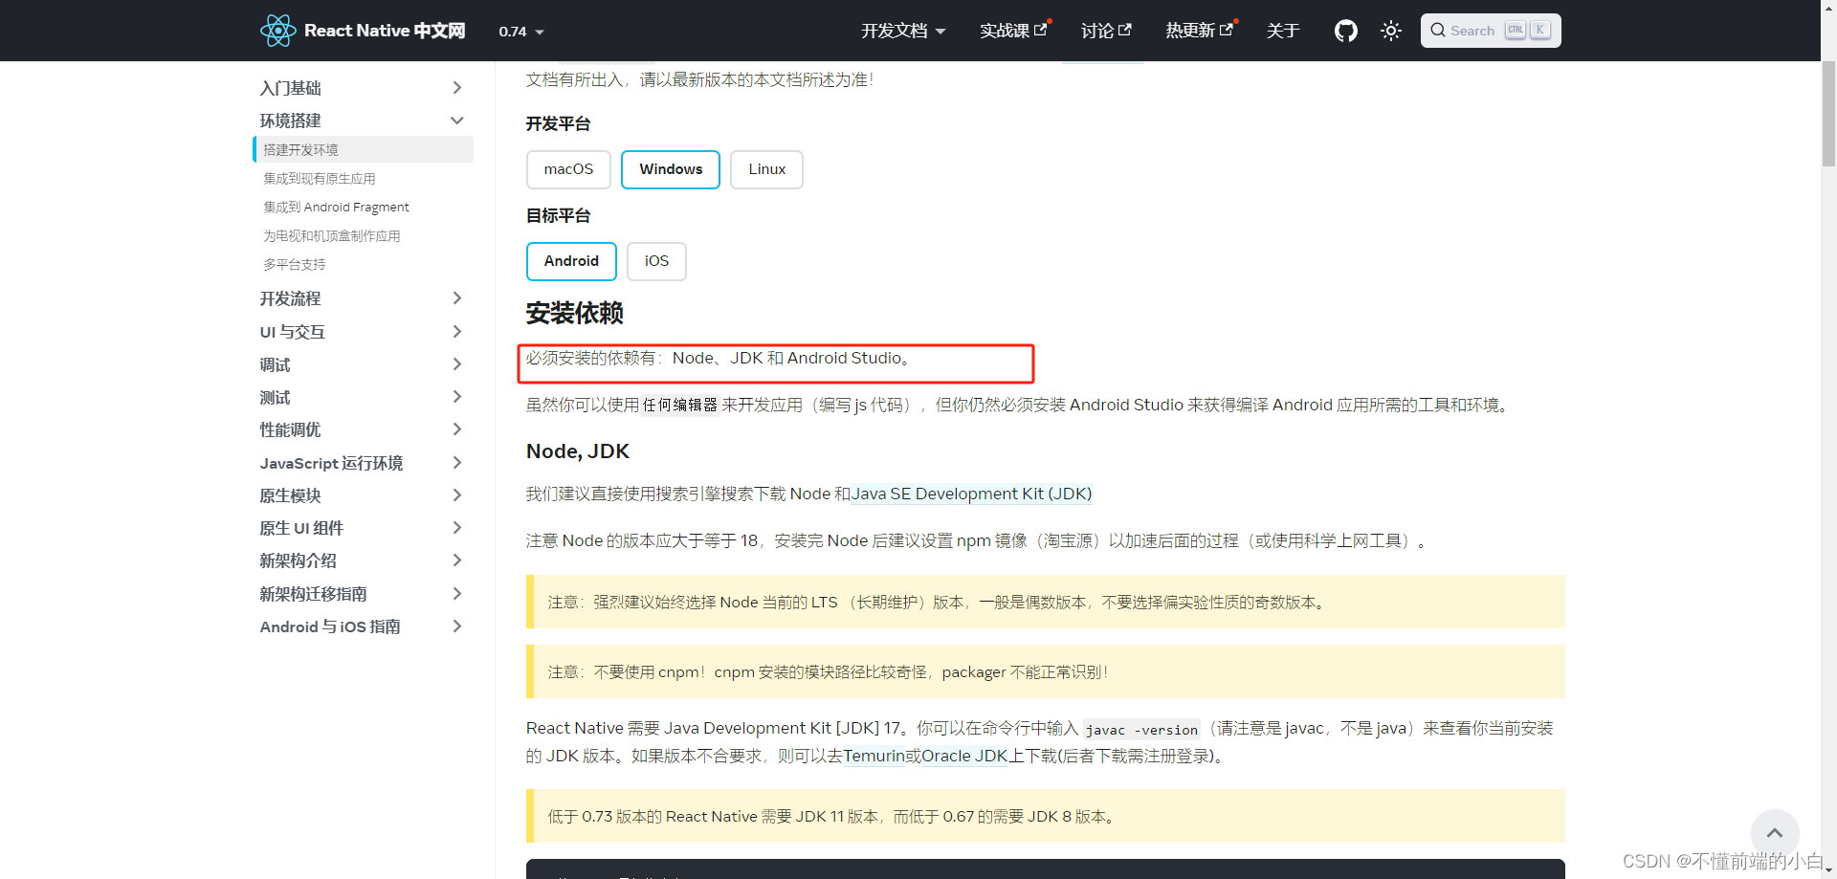Click the 安装依赖 heading

(x=574, y=313)
